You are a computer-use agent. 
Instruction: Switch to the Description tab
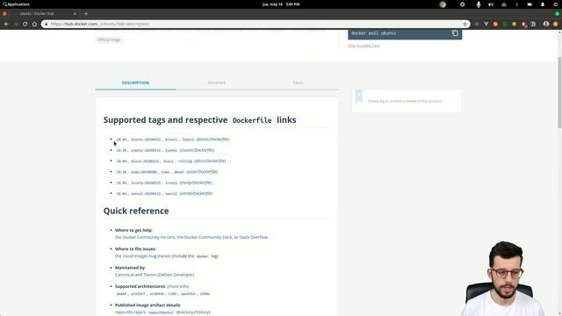click(x=135, y=83)
